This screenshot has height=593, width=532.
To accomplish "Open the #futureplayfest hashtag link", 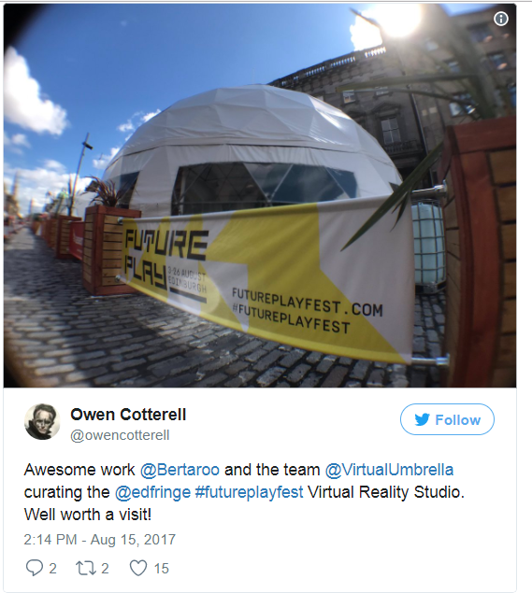I will coord(249,492).
